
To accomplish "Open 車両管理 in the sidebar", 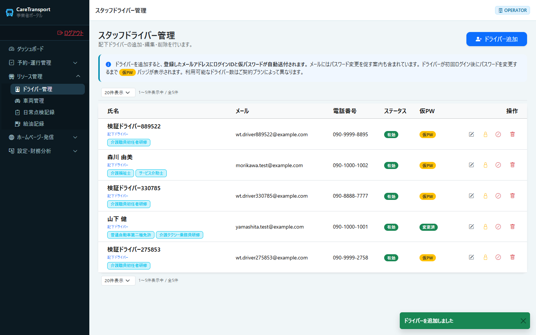I will click(x=48, y=101).
